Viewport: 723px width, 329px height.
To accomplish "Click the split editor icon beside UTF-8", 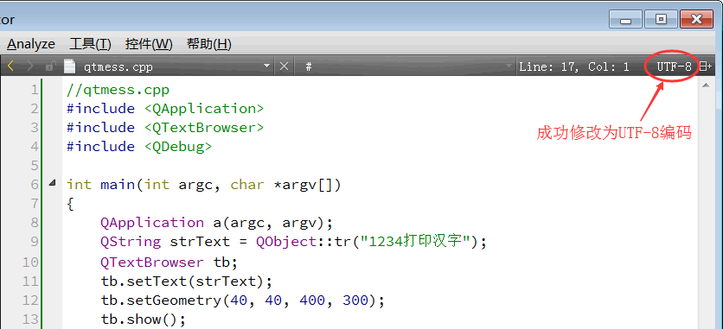I will pos(706,66).
